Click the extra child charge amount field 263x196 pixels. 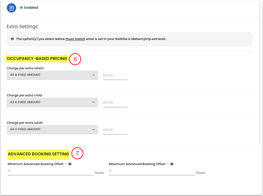point(115,103)
